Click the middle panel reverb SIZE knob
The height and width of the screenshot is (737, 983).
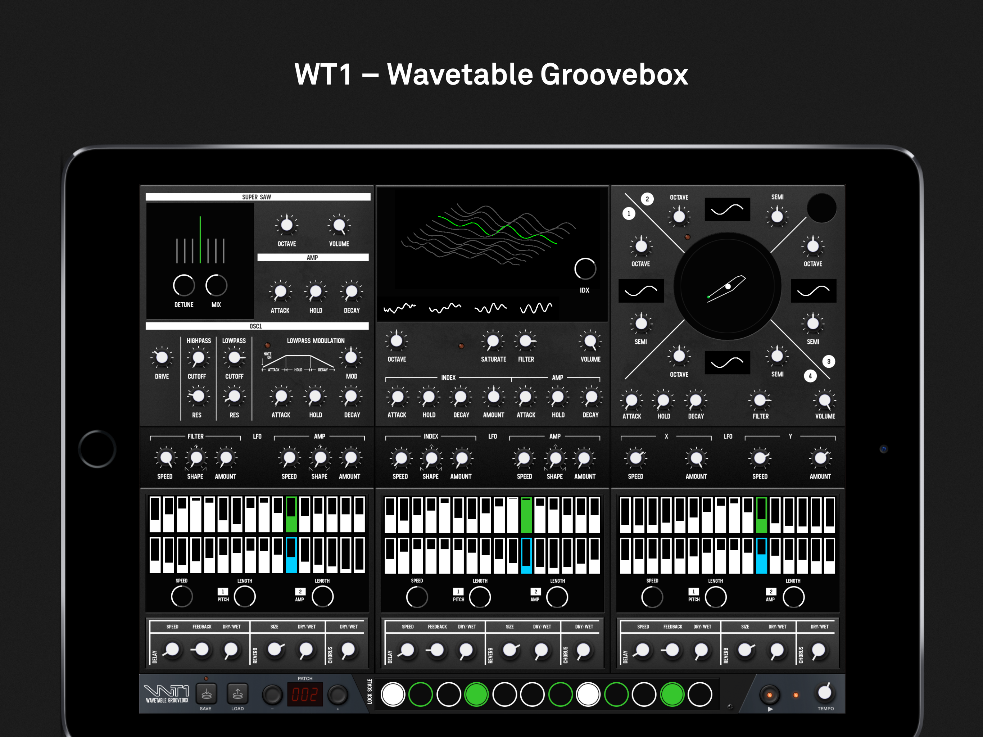[510, 650]
